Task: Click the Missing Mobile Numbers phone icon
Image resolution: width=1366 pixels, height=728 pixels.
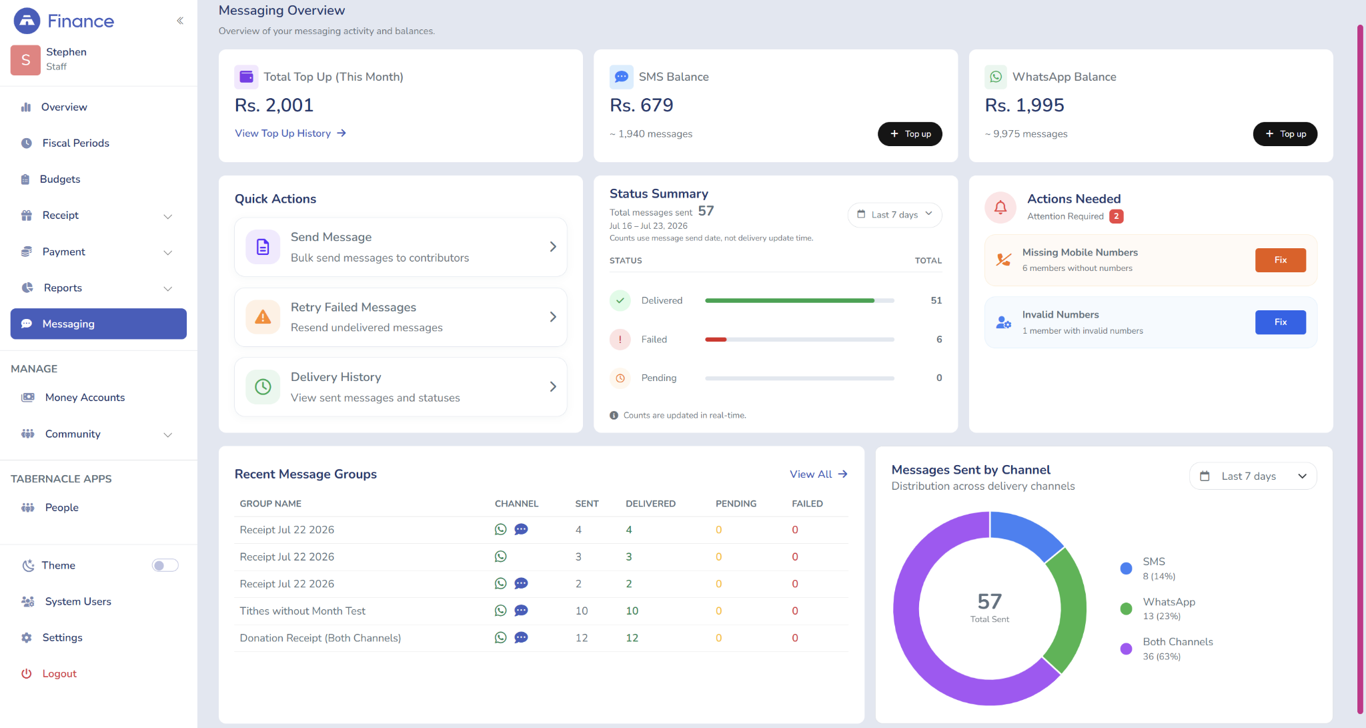Action: pyautogui.click(x=1003, y=260)
